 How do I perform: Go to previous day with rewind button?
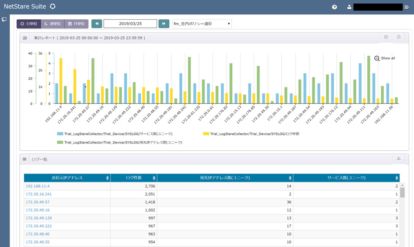pyautogui.click(x=96, y=24)
